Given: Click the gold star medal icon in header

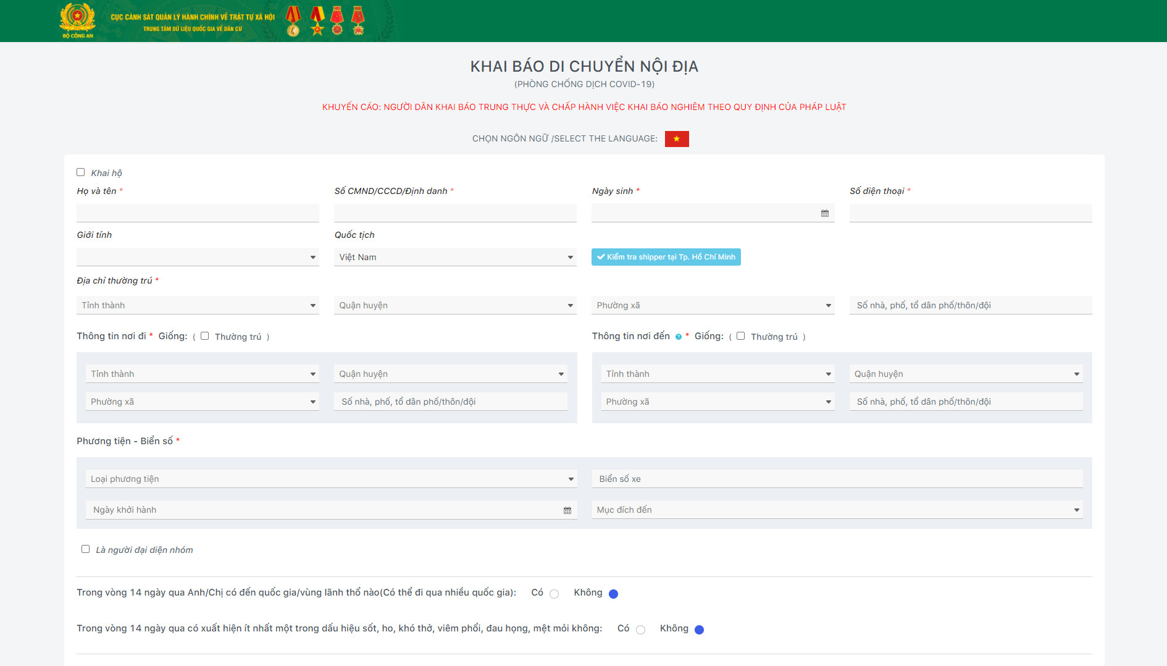Looking at the screenshot, I should (x=317, y=20).
